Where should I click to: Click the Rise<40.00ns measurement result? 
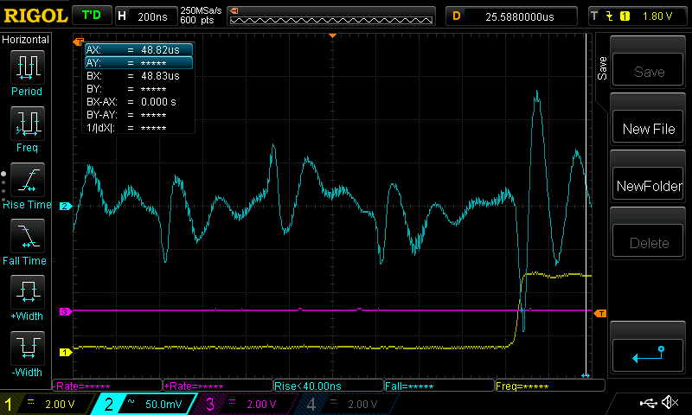click(x=329, y=386)
